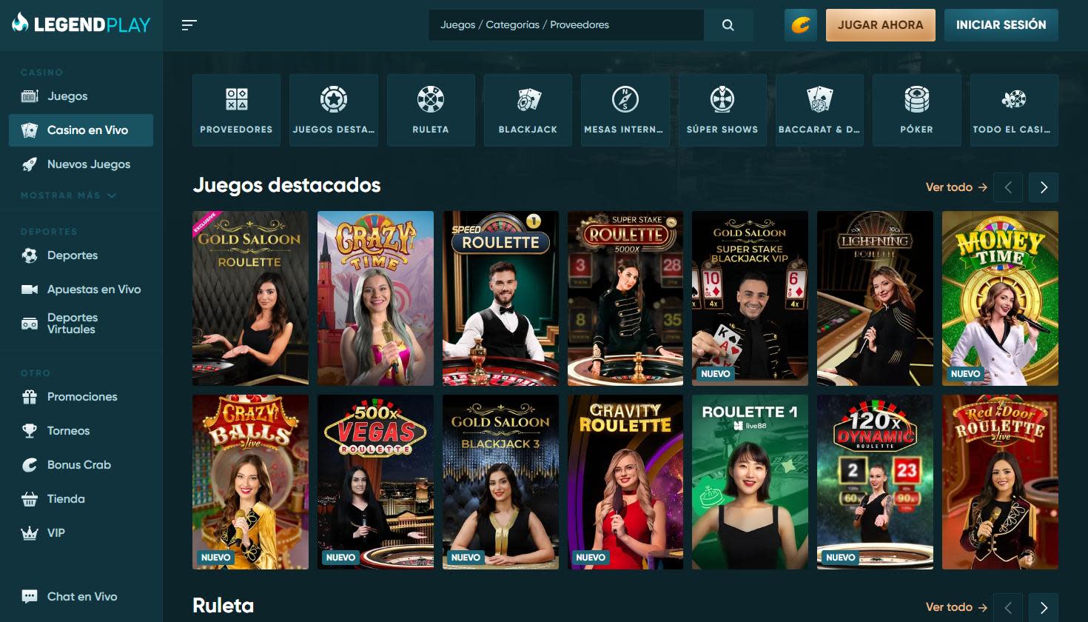The image size is (1088, 622).
Task: Click the LegendPlay flame logo
Action: click(x=21, y=24)
